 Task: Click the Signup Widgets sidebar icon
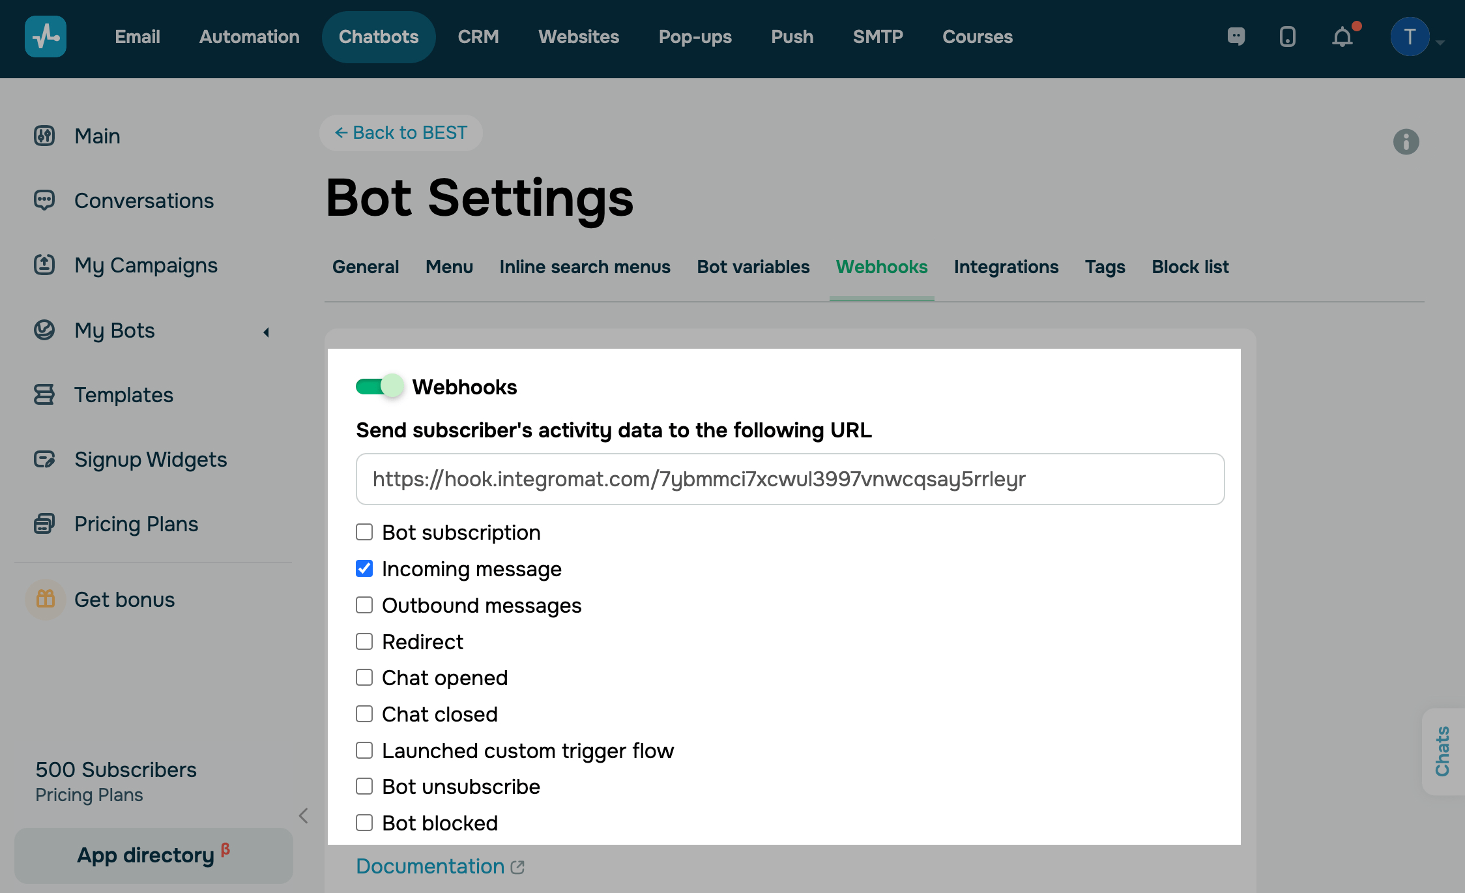pyautogui.click(x=44, y=460)
